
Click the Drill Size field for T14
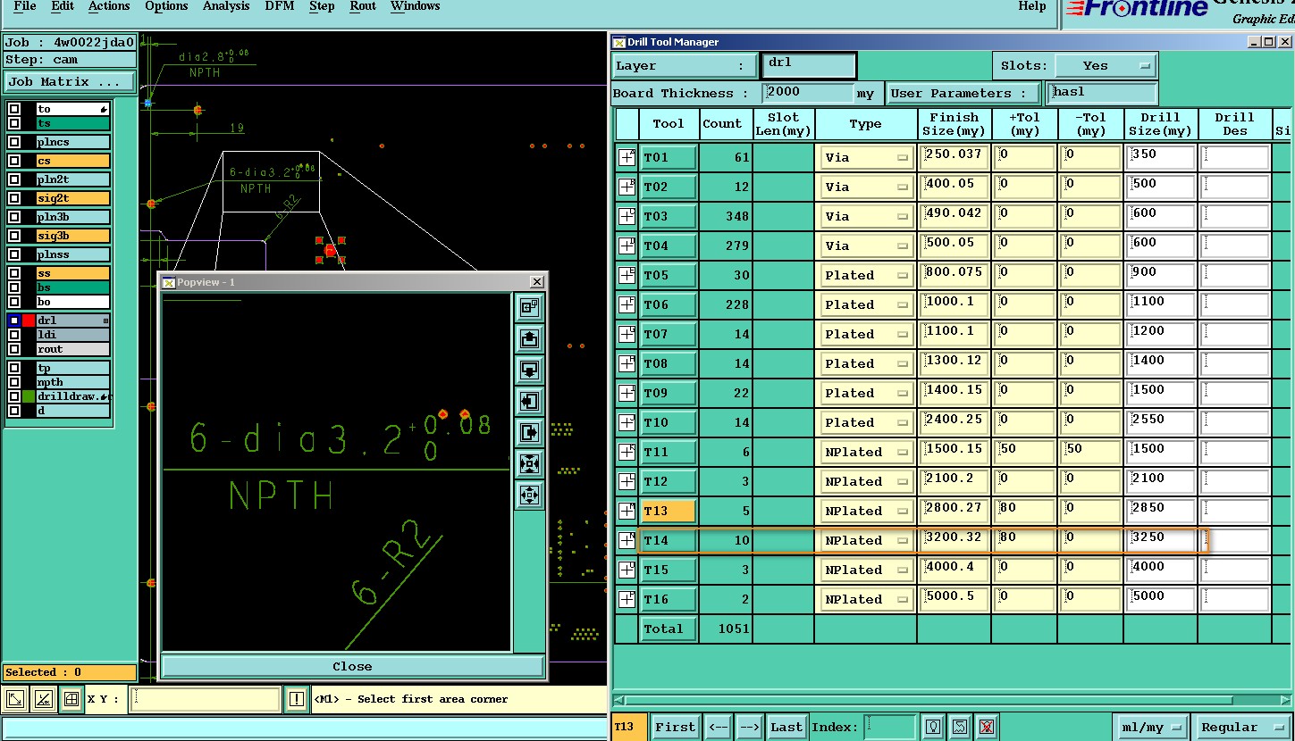tap(1161, 541)
